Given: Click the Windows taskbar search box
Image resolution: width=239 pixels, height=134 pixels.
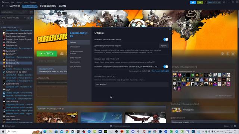Looking at the screenshot, I should (x=24, y=131).
